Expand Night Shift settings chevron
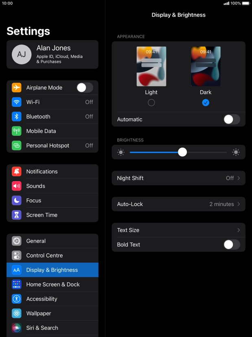 pos(239,178)
